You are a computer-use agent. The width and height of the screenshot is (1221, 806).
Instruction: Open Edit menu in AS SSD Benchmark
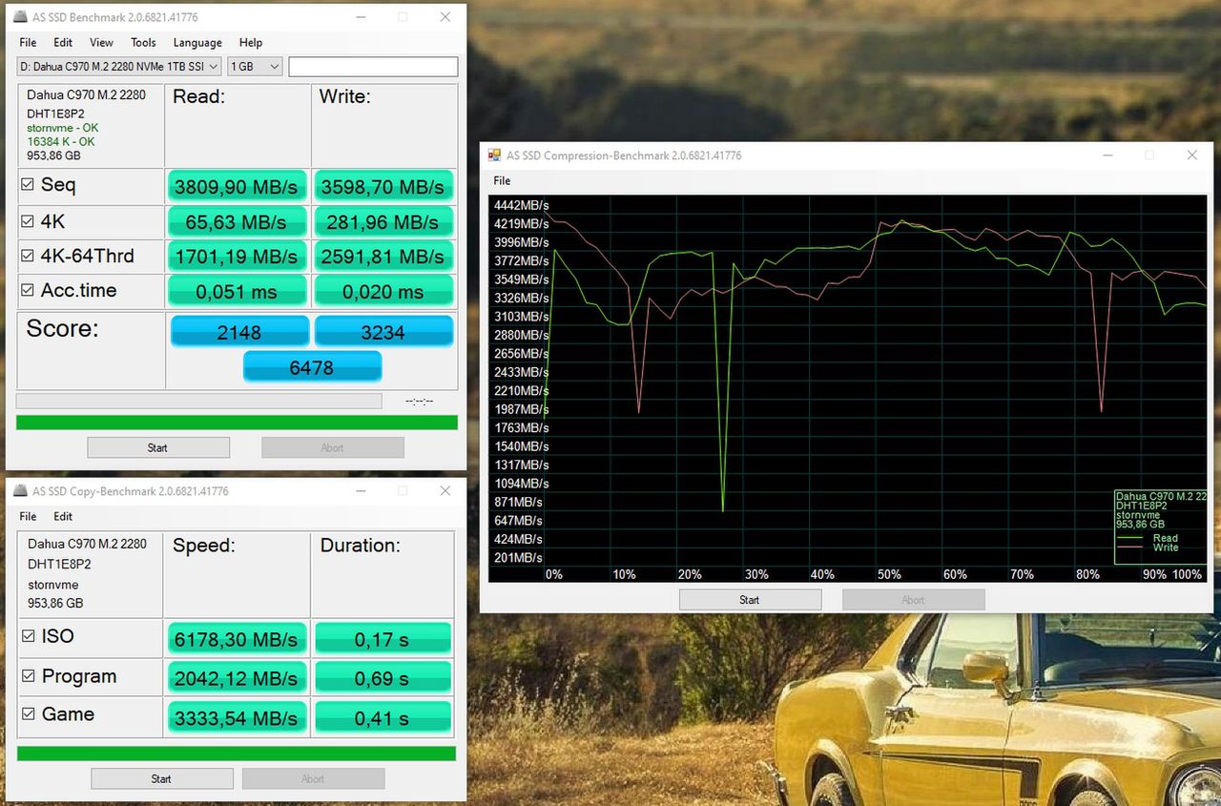[63, 42]
